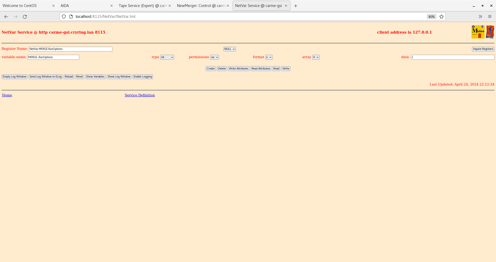496x262 pixels.
Task: Click the Reset button
Action: (80, 77)
